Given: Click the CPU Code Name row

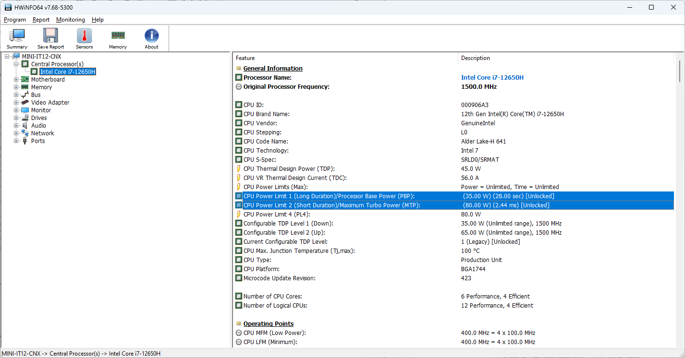Looking at the screenshot, I should pyautogui.click(x=454, y=142).
